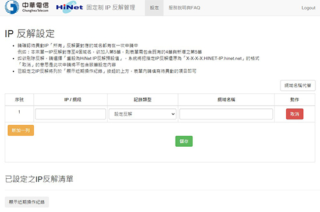
Task: Click the HiNet logo
Action: click(69, 7)
